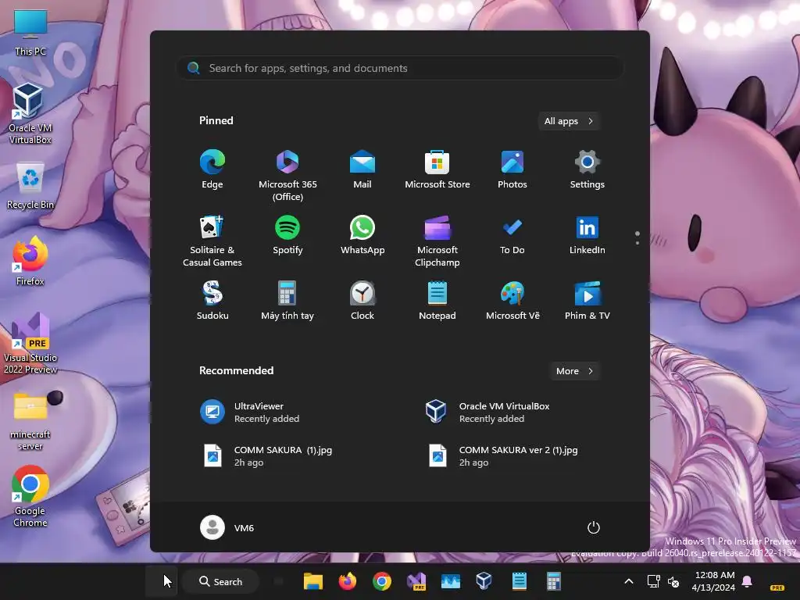Image resolution: width=800 pixels, height=600 pixels.
Task: Select Visual Studio 2022 Preview shortcut
Action: coord(30,343)
